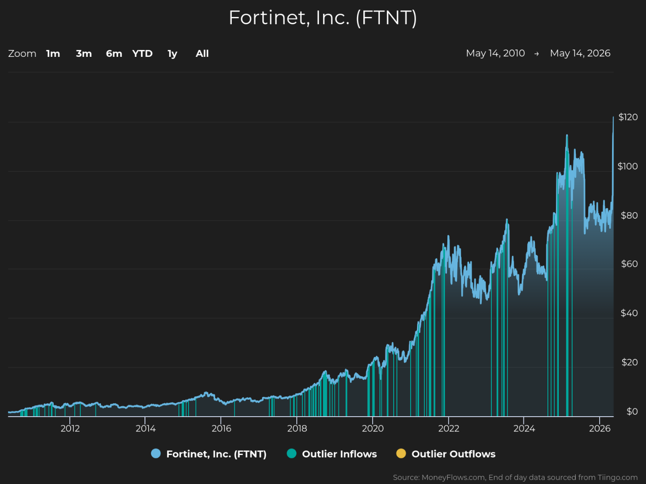Click the arrow between the dates
This screenshot has width=646, height=484.
[x=537, y=54]
